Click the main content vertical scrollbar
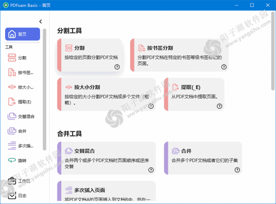276x204 pixels. coord(273,51)
